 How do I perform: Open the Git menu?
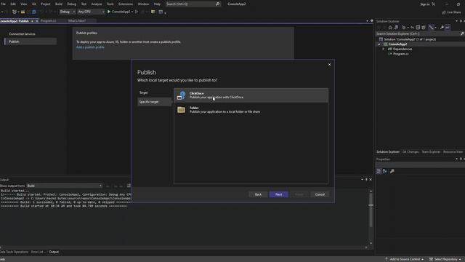(x=34, y=4)
